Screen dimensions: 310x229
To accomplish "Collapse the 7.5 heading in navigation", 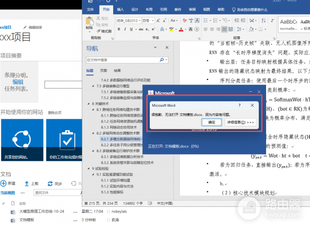I will point(93,86).
